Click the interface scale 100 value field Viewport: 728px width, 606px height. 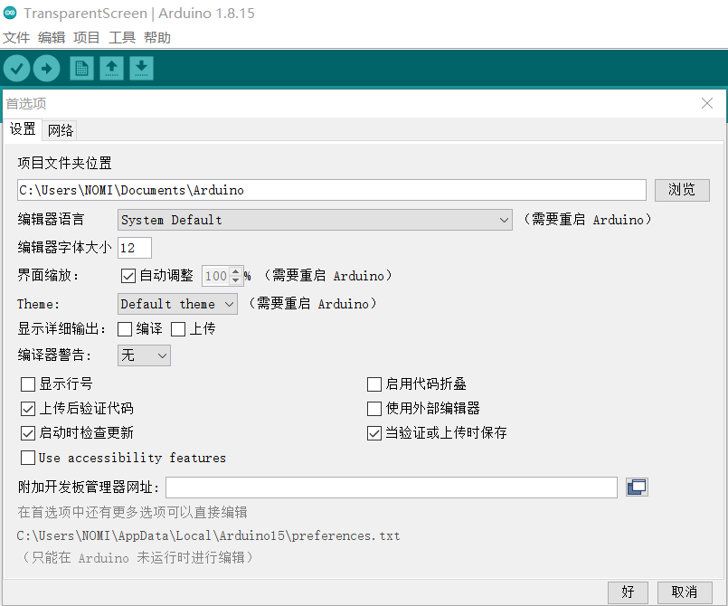pyautogui.click(x=216, y=276)
